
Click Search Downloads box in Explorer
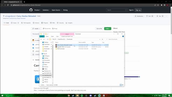click(114, 39)
